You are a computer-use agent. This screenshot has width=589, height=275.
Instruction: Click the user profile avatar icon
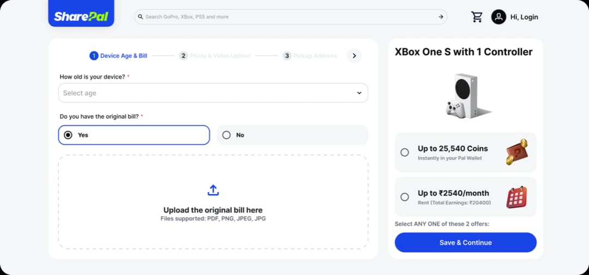tap(498, 17)
